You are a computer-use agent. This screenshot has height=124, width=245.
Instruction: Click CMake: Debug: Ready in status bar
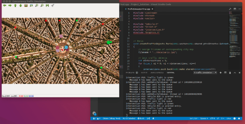(x=112, y=118)
